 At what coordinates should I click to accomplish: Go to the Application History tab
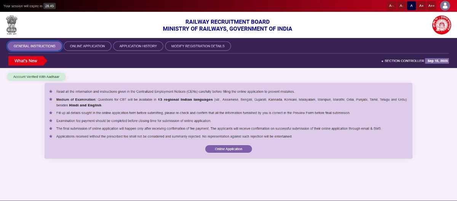point(138,46)
